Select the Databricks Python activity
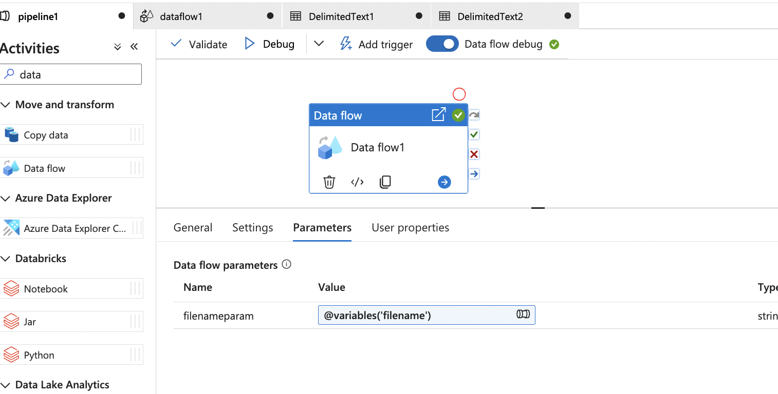This screenshot has height=394, width=778. pyautogui.click(x=71, y=354)
